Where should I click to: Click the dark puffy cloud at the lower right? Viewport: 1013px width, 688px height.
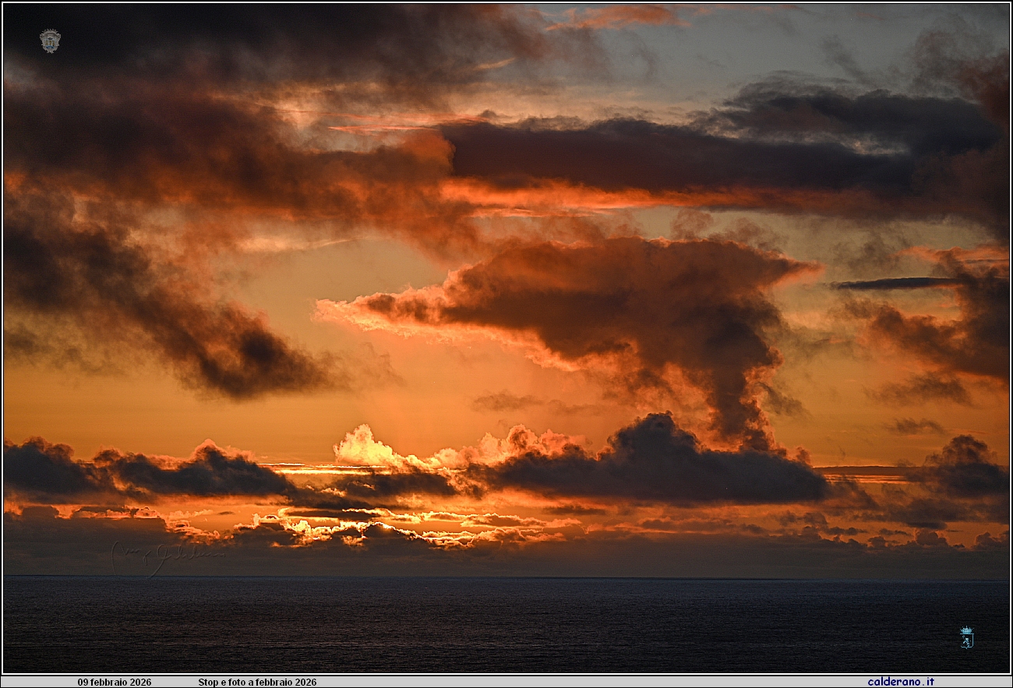pyautogui.click(x=962, y=467)
